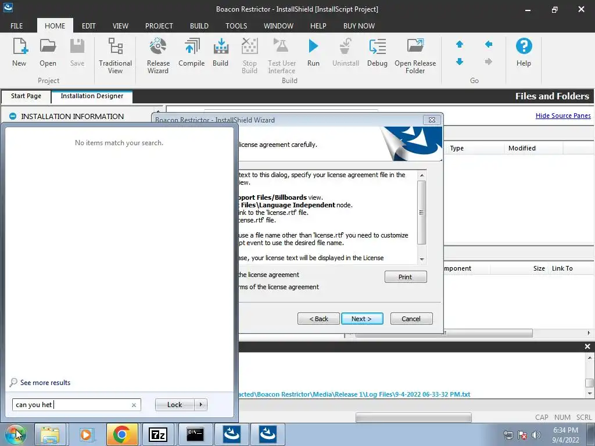Switch to second InstallShield taskbar window
The width and height of the screenshot is (595, 446).
267,434
